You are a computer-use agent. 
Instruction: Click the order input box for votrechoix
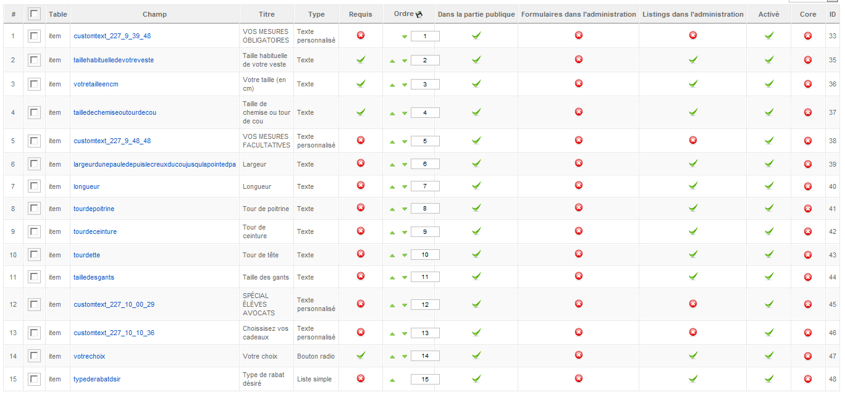tap(425, 356)
